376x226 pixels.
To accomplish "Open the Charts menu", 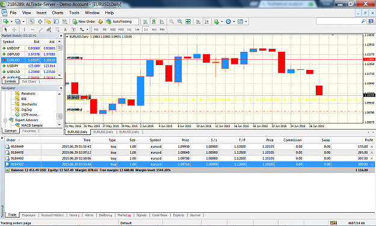I will (58, 13).
